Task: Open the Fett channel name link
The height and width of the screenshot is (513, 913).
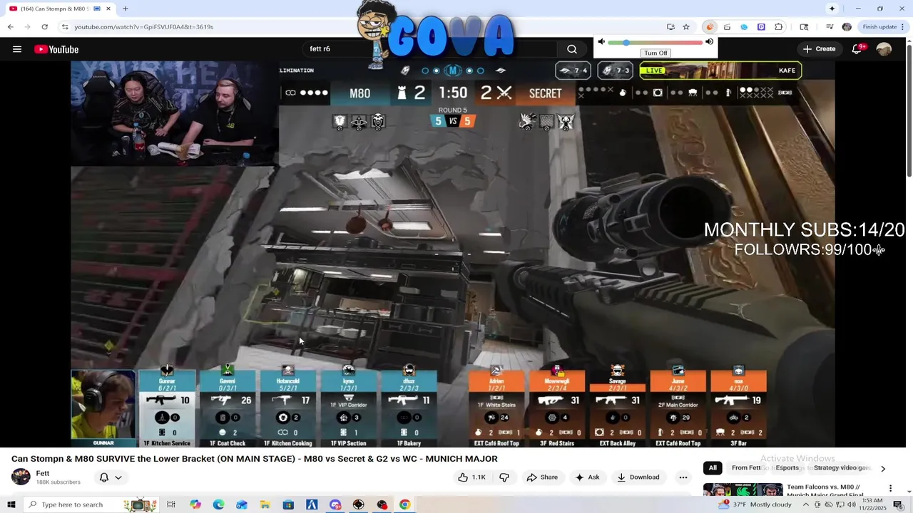Action: coord(43,473)
